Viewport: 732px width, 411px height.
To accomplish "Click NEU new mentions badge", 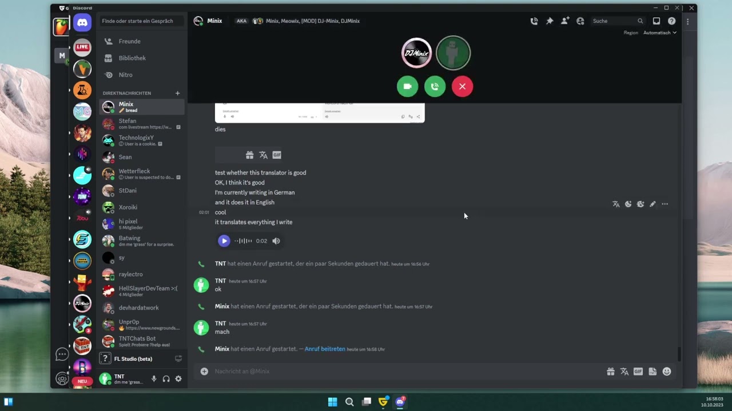I will [82, 381].
